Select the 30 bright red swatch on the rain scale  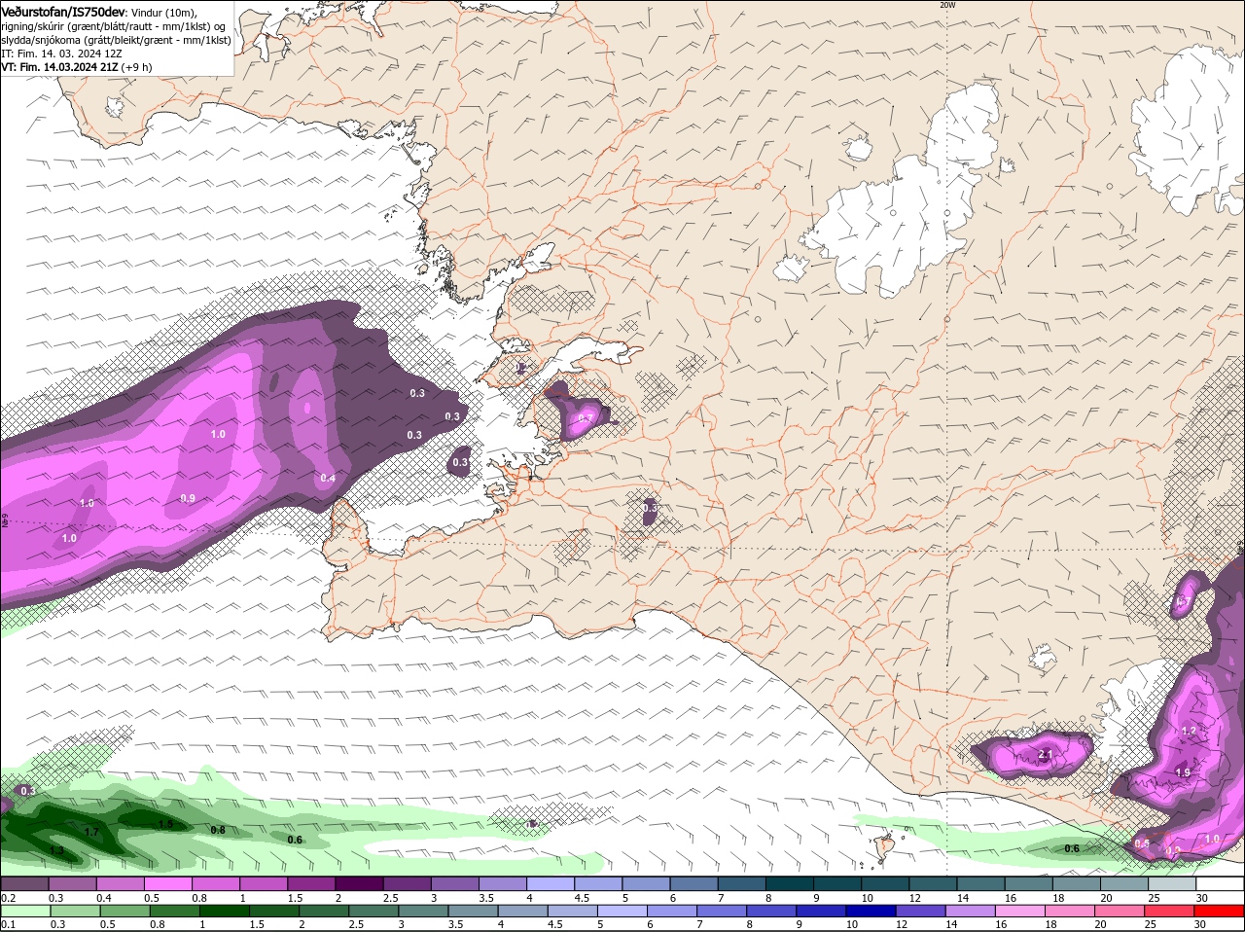pyautogui.click(x=1220, y=911)
